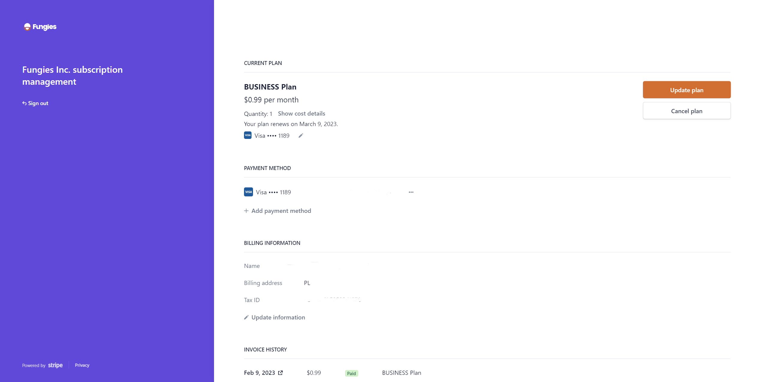Click the Fungies logo icon

tap(27, 27)
